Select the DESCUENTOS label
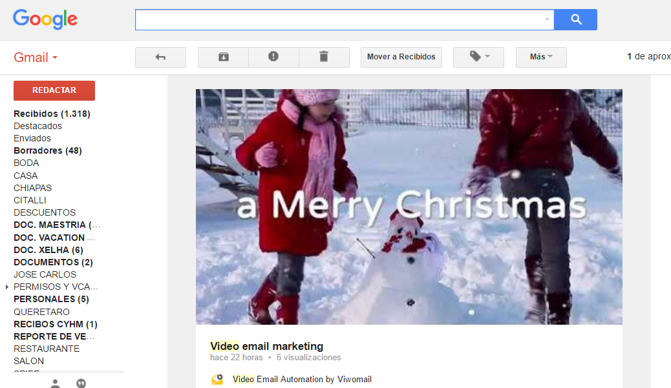 coord(45,212)
